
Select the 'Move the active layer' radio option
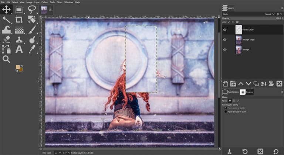(226, 111)
